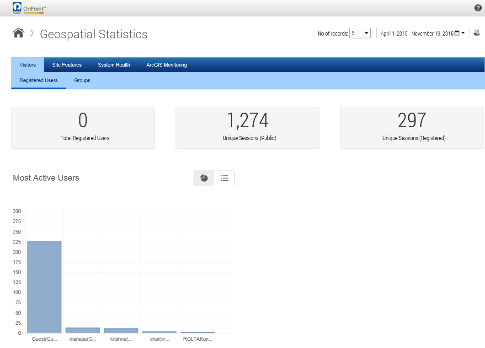Click the Rolta OnPoint logo
The image size is (485, 348).
pos(29,8)
